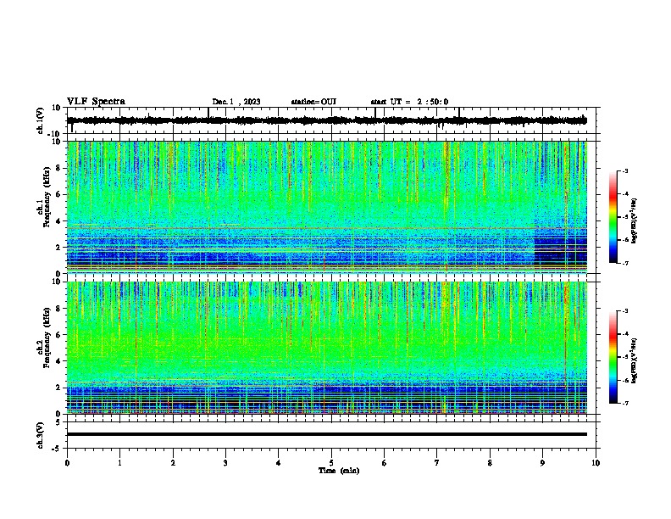Click ch.1 spectrogram frequency tick "6"
The image size is (671, 519).
point(58,194)
